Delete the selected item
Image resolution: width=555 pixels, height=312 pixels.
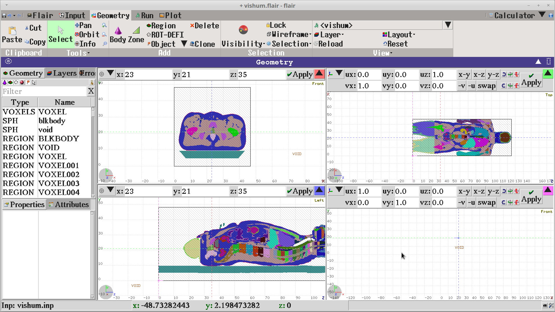coord(205,26)
